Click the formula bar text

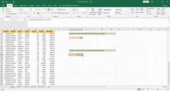click(x=40, y=20)
